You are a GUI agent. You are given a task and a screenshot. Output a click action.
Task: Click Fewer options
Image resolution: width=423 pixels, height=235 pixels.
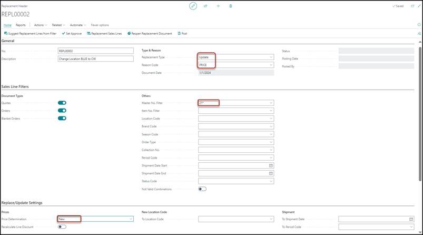click(x=100, y=25)
